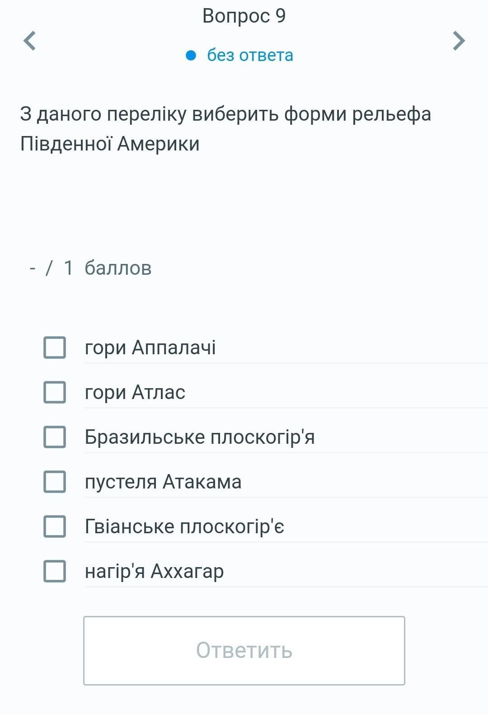
Task: Click the blue status dot indicator
Action: click(191, 55)
